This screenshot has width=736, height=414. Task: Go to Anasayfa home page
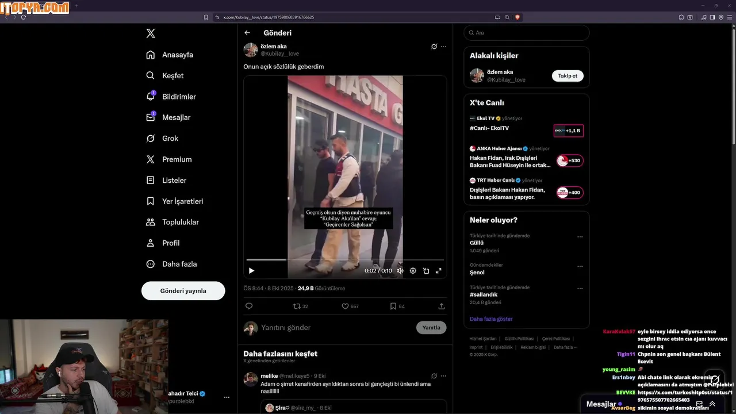coord(170,55)
